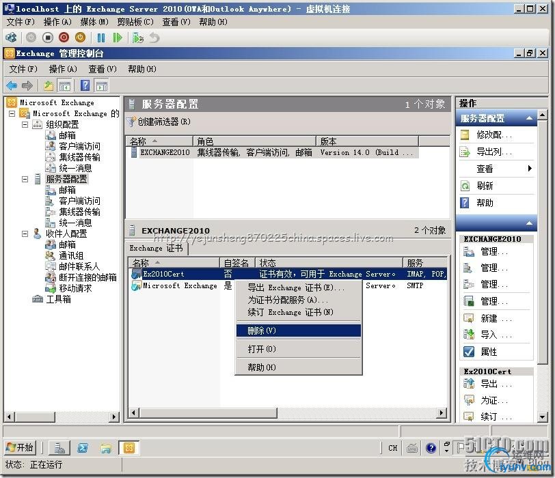Select 删除(V) in the context menu
Screen dimensions: 555x478
(299, 331)
